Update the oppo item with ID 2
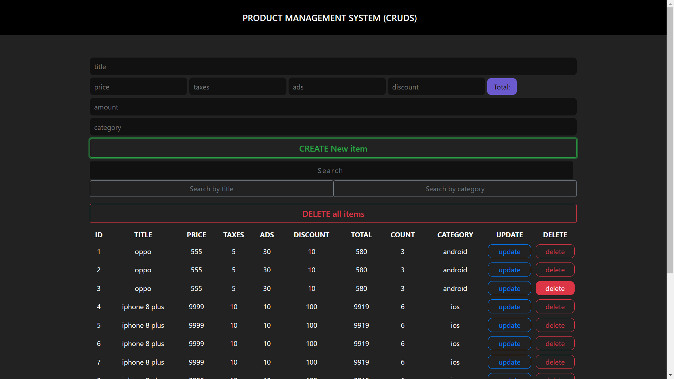 [509, 270]
